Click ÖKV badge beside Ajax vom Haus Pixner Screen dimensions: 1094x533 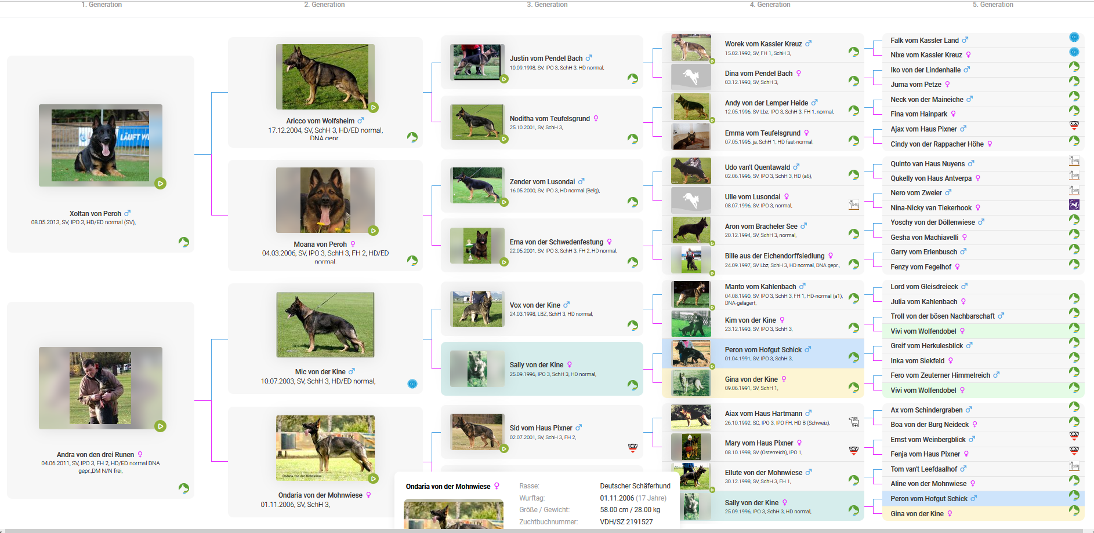coord(1074,126)
